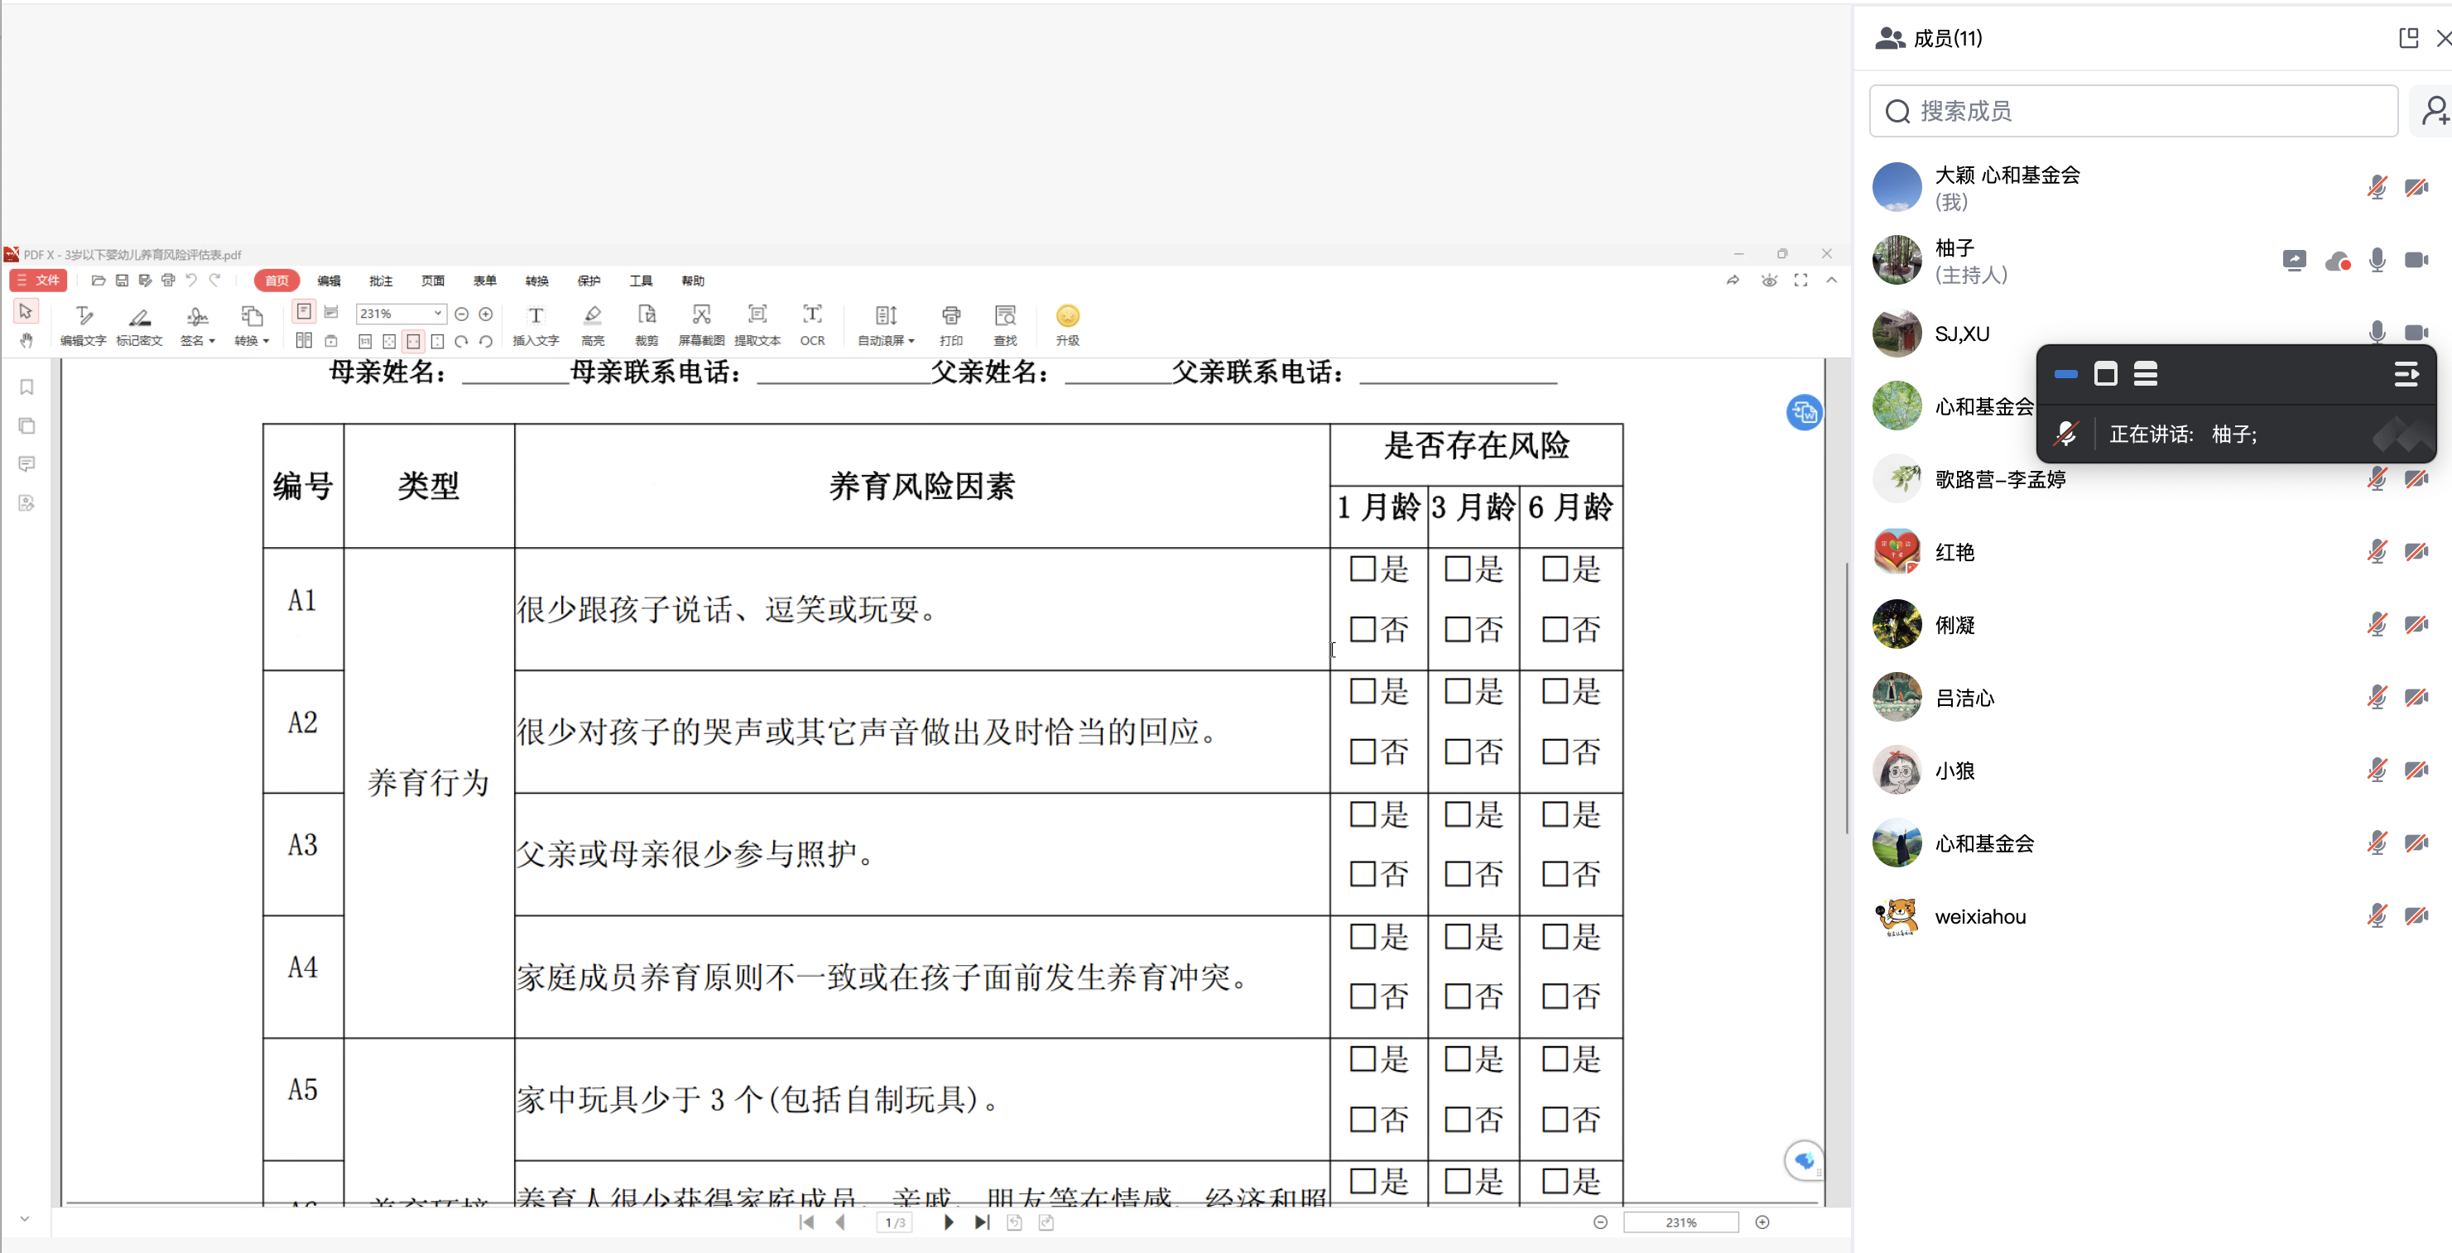Select the 高亮 highlight tool
The height and width of the screenshot is (1253, 2452).
tap(592, 325)
